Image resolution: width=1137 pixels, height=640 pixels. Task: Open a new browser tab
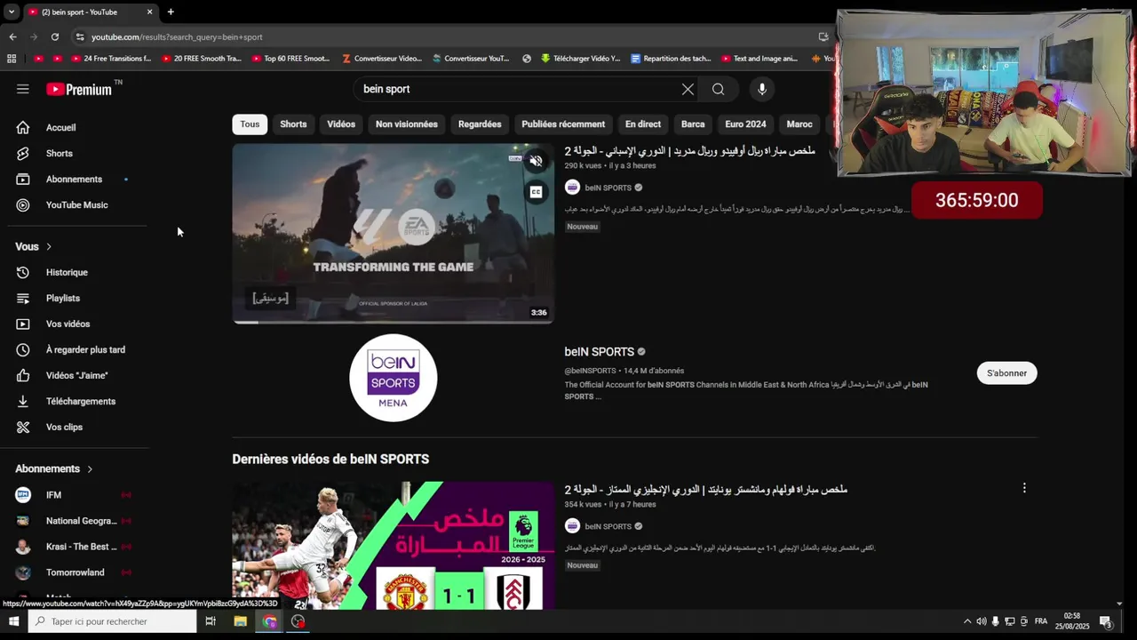coord(171,12)
